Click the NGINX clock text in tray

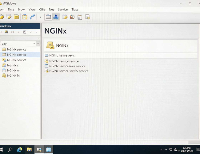tap(187, 148)
